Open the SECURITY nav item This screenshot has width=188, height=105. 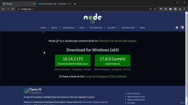click(x=112, y=28)
